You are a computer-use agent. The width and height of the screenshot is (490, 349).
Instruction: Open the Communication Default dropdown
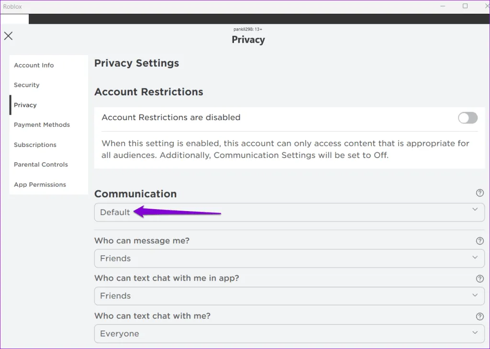tap(289, 212)
